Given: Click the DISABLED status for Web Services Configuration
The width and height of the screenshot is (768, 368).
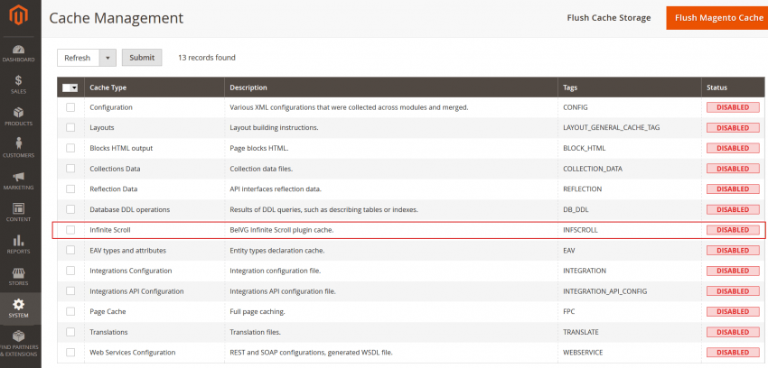Looking at the screenshot, I should [733, 353].
